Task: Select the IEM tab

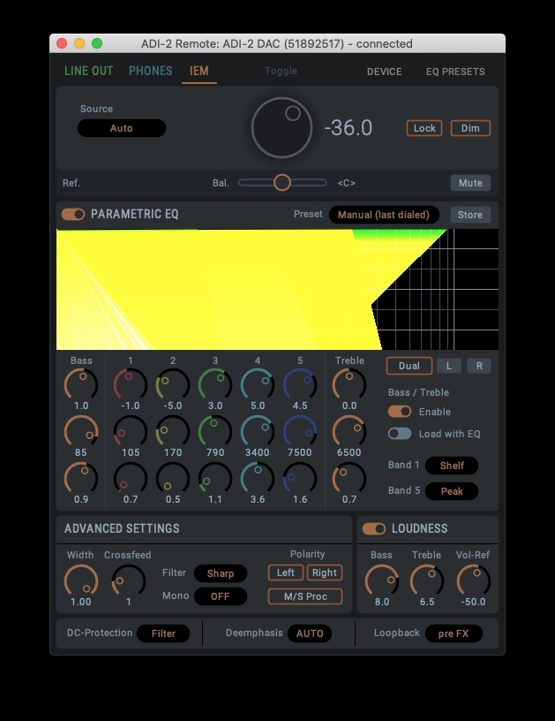Action: [199, 71]
